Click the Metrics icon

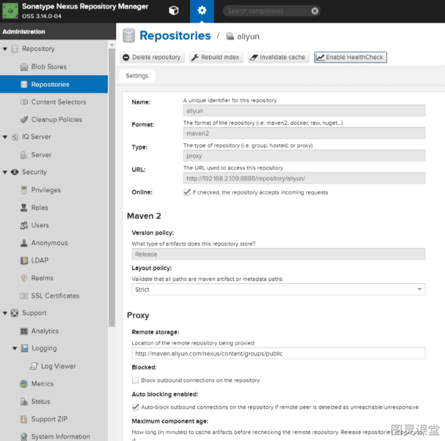24,384
